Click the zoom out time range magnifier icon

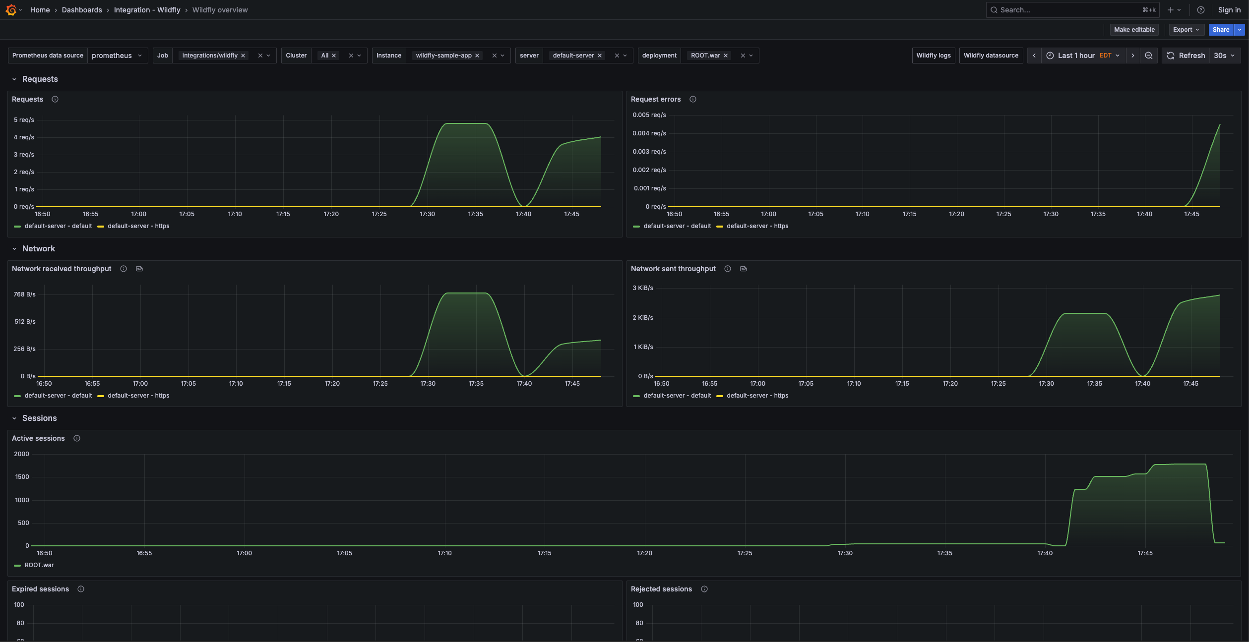point(1149,56)
